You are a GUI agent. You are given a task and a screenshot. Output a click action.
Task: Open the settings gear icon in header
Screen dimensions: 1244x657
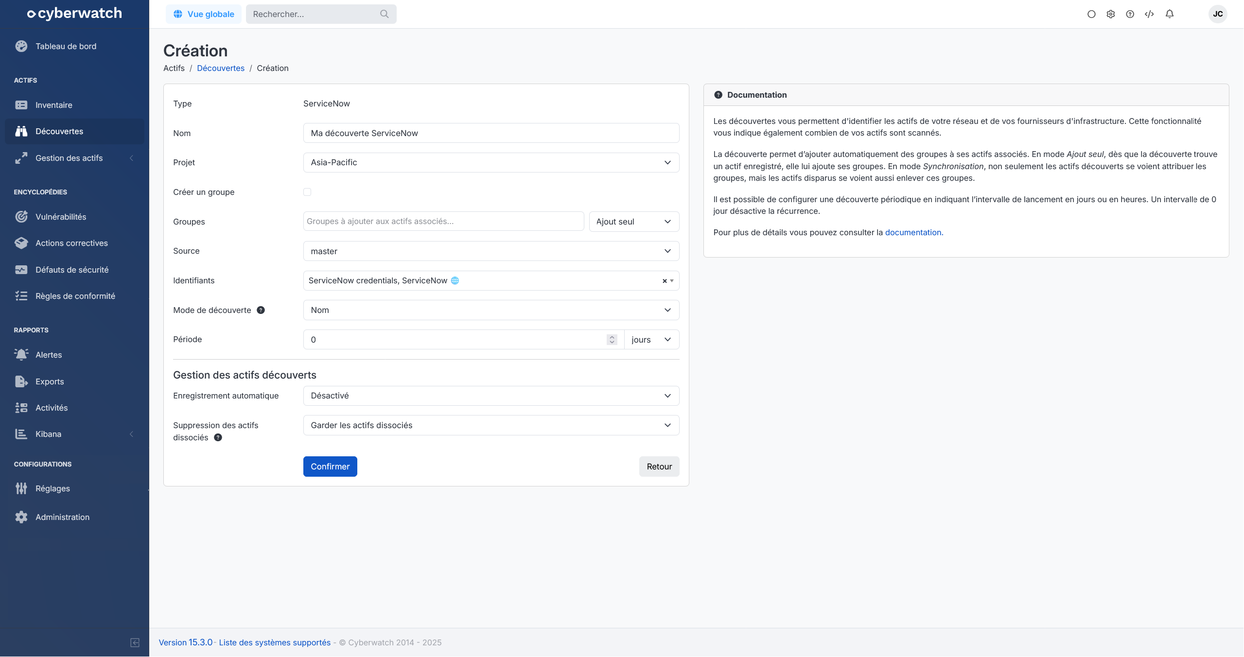tap(1110, 14)
